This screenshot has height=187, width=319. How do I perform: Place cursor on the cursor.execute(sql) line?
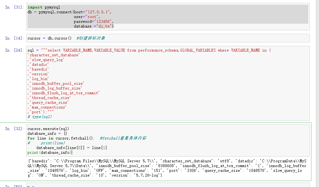coord(44,128)
